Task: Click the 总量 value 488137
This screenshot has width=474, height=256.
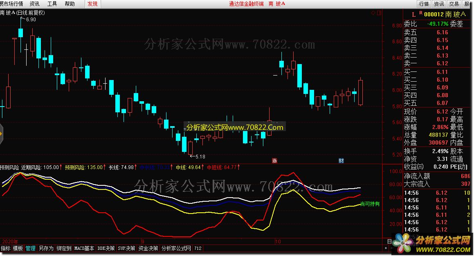Action: pyautogui.click(x=438, y=135)
